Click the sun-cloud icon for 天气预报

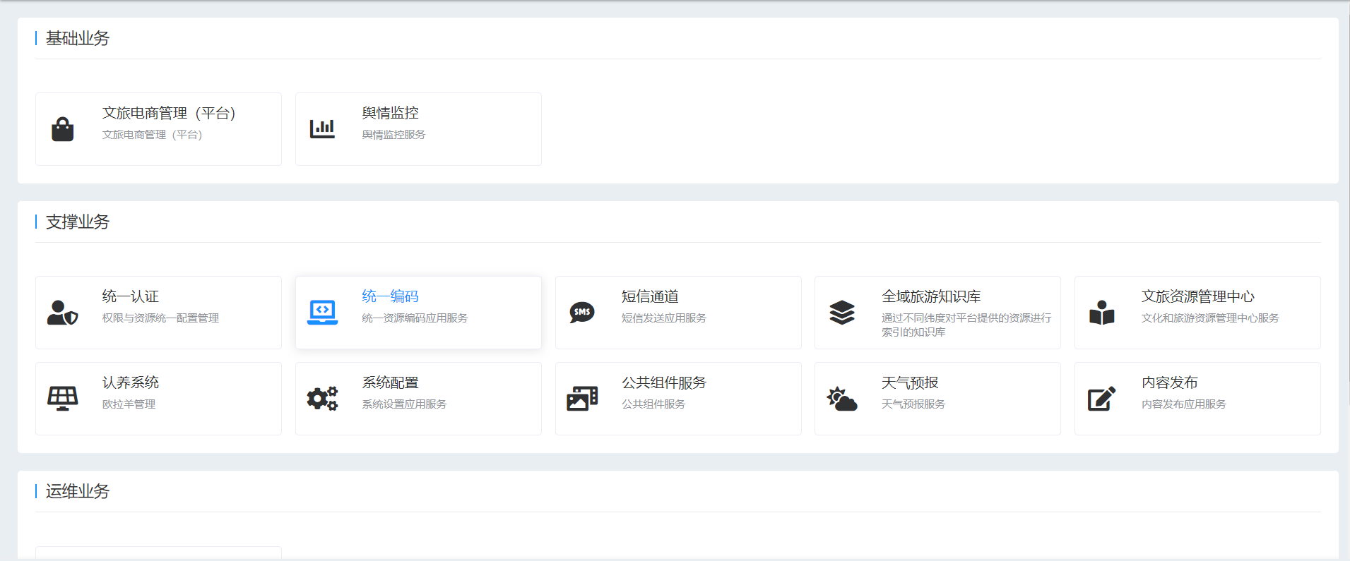[x=842, y=399]
